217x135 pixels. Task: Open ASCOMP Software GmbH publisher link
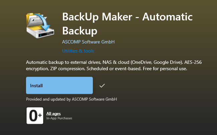click(88, 42)
